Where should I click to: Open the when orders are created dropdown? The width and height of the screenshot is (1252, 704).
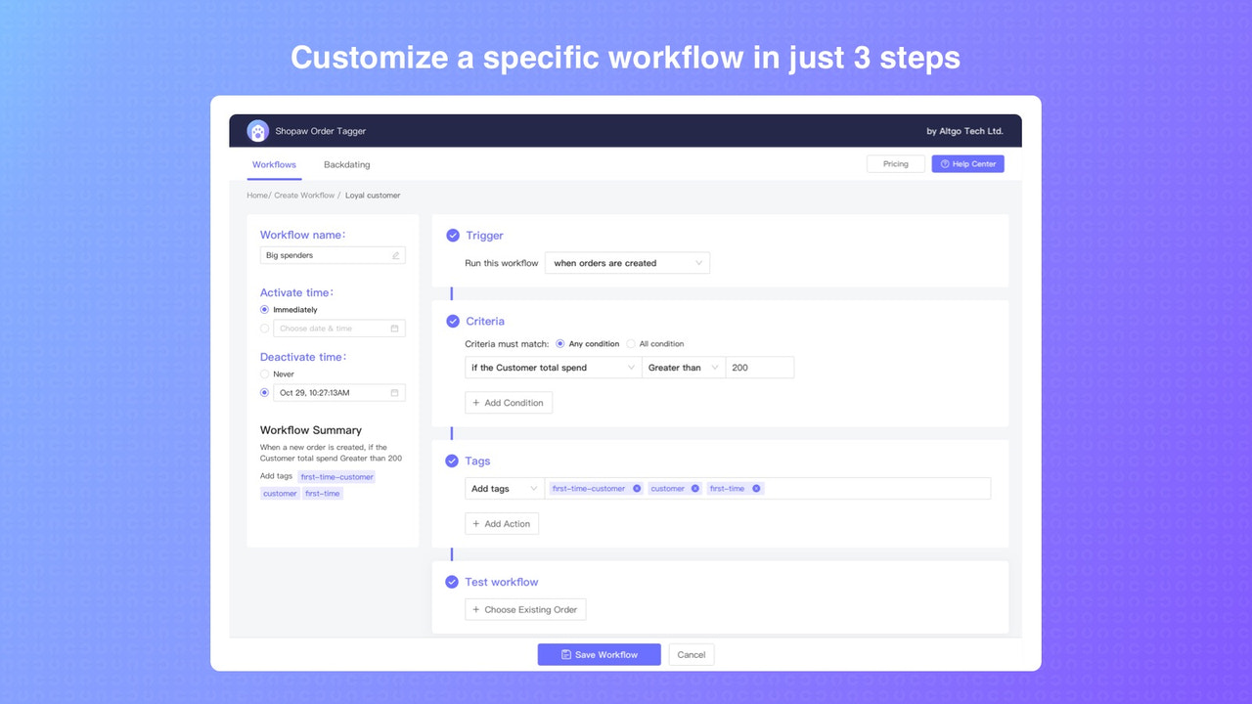coord(626,262)
